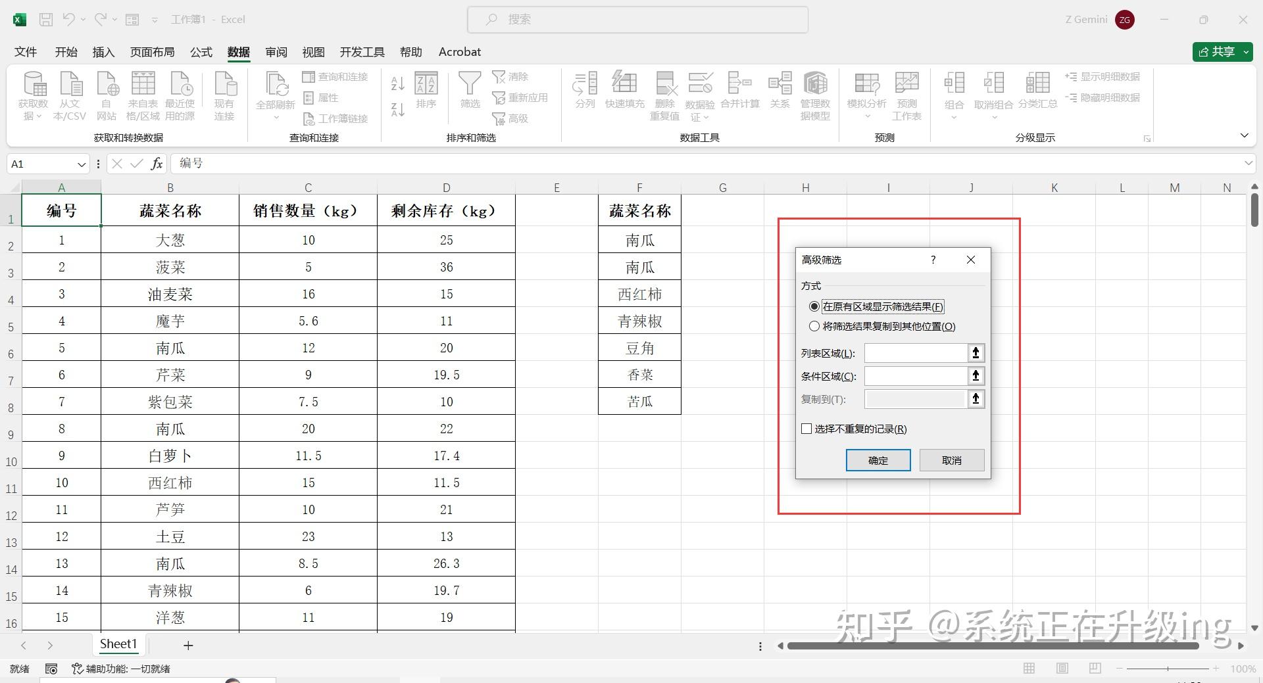The height and width of the screenshot is (683, 1263).
Task: Click range selector beside 列表区域
Action: [x=976, y=353]
